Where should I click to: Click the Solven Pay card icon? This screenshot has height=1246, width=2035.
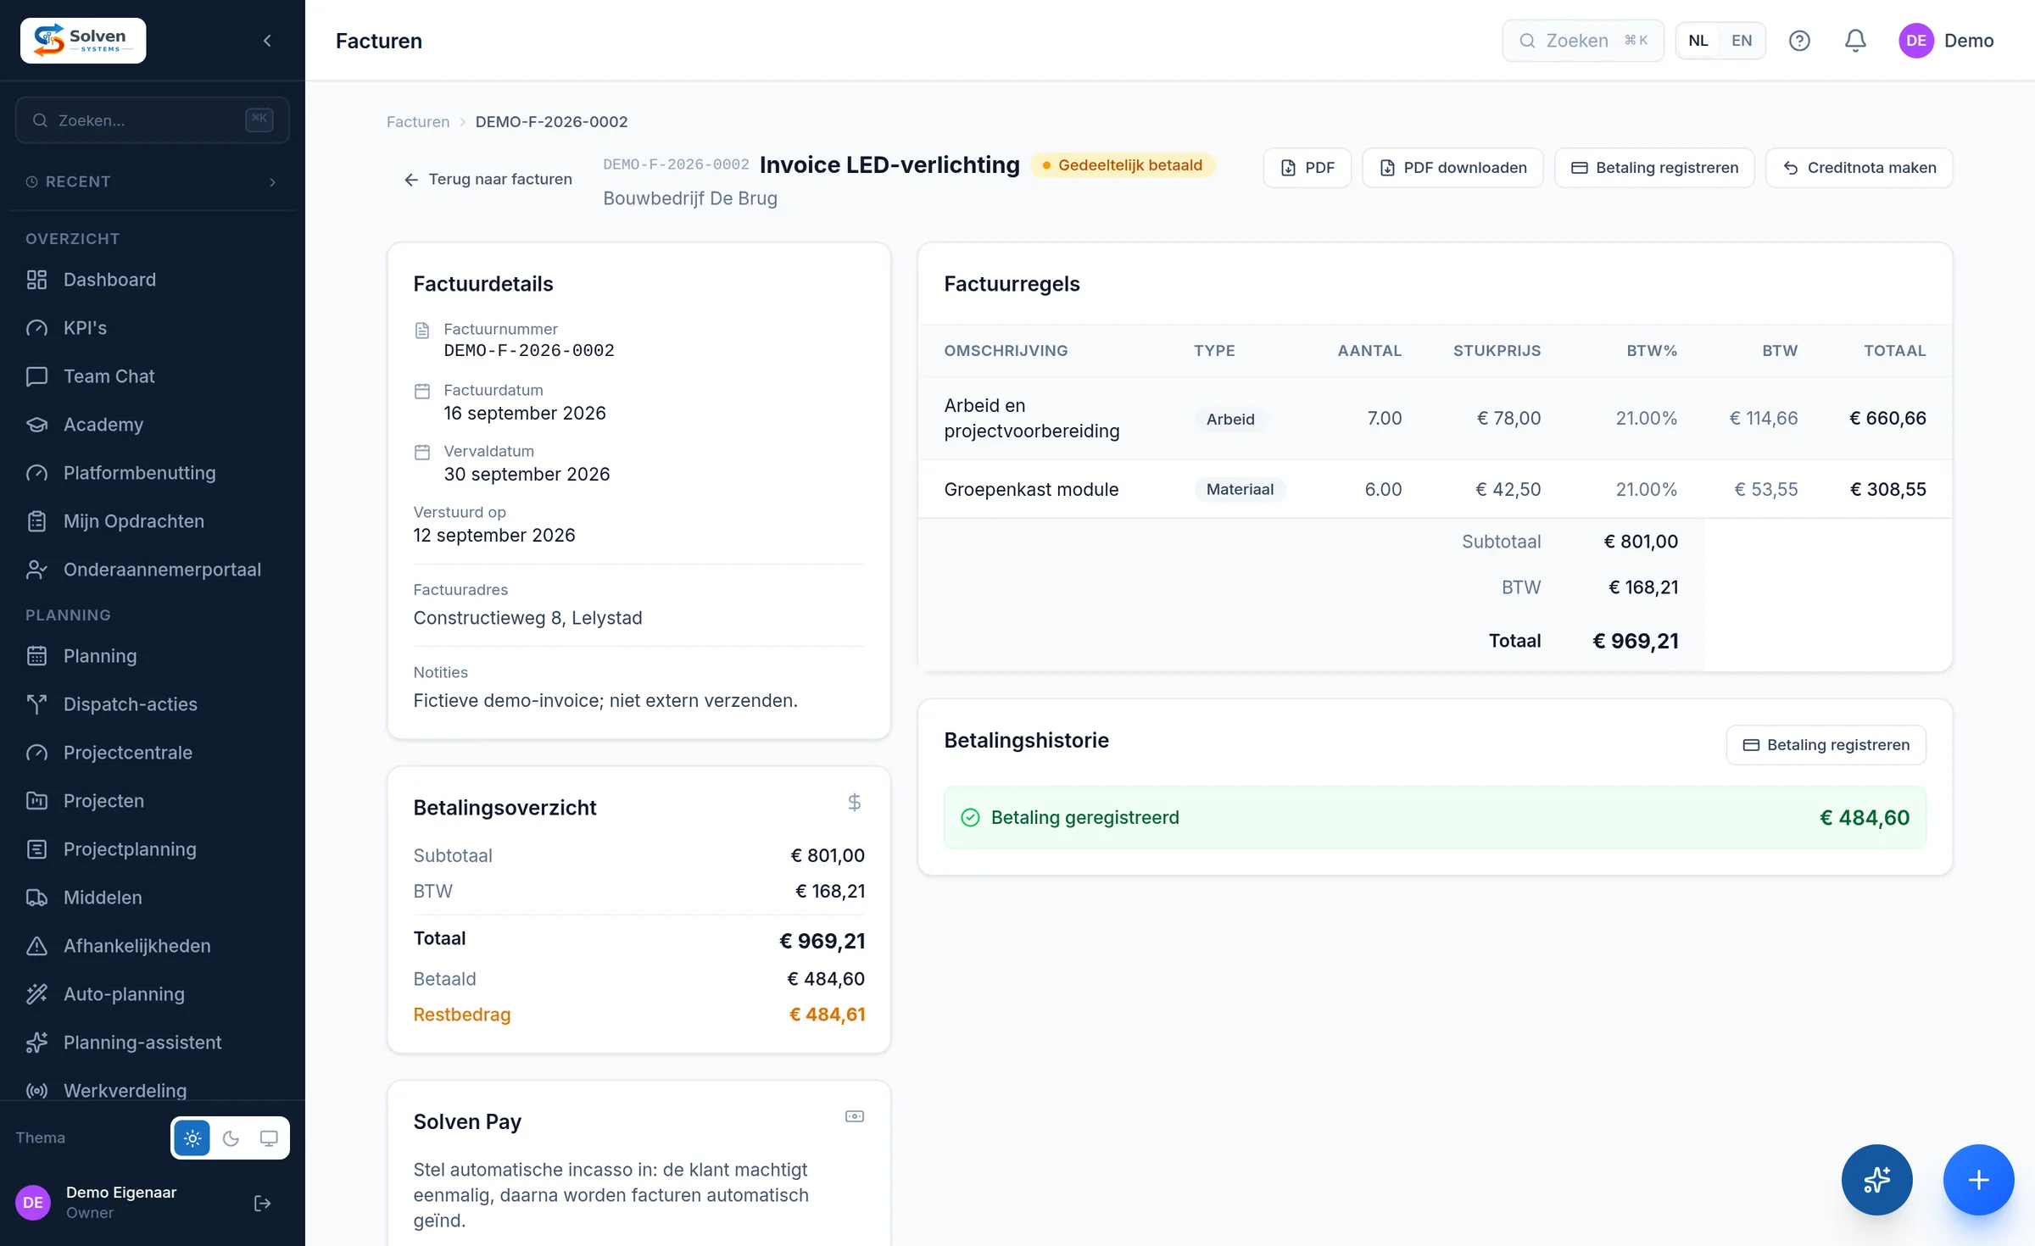click(x=854, y=1116)
